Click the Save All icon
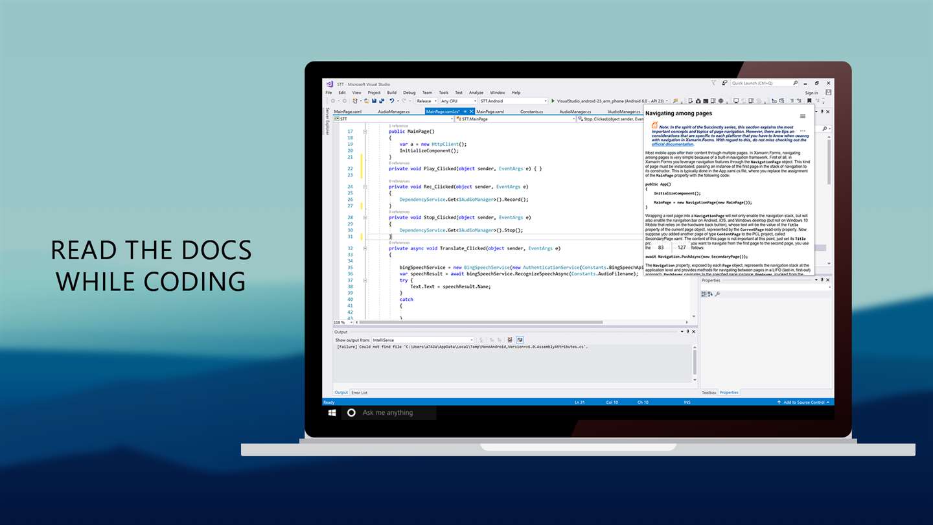The image size is (933, 525). (382, 101)
